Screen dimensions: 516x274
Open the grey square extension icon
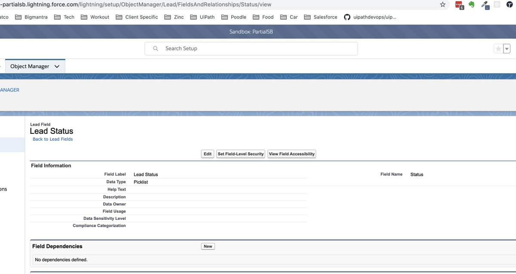497,4
